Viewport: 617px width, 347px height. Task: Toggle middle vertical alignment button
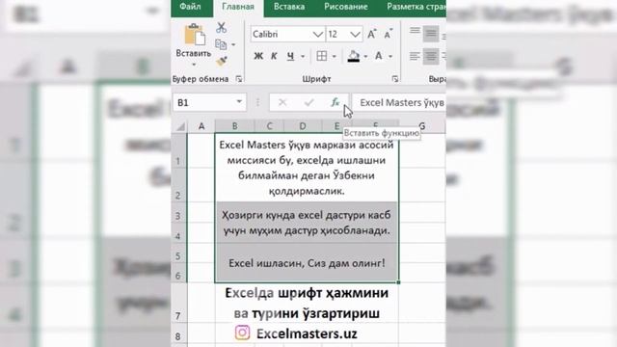pos(431,34)
